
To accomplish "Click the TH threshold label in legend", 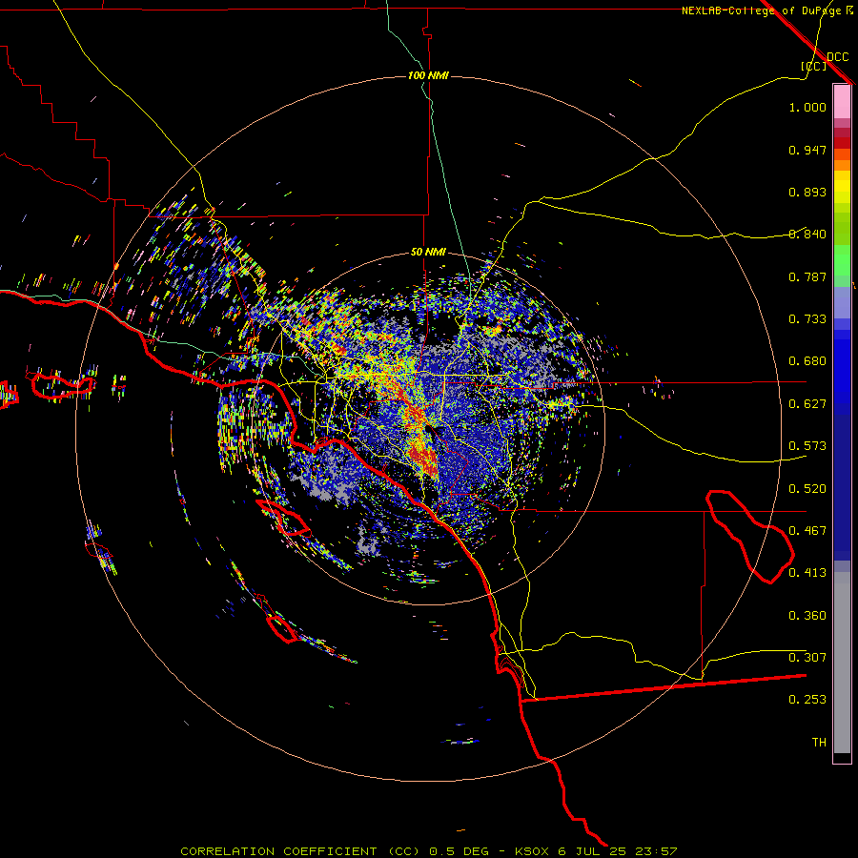I will tap(819, 743).
